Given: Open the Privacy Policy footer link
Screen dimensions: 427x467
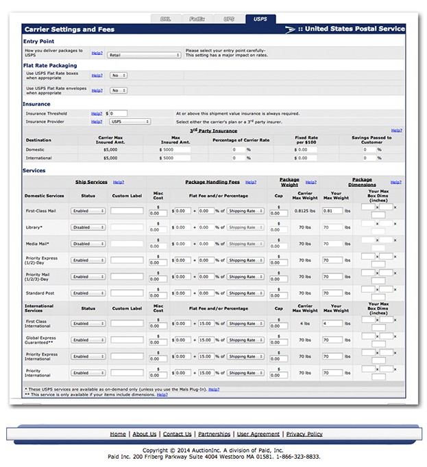Looking at the screenshot, I should click(x=304, y=434).
